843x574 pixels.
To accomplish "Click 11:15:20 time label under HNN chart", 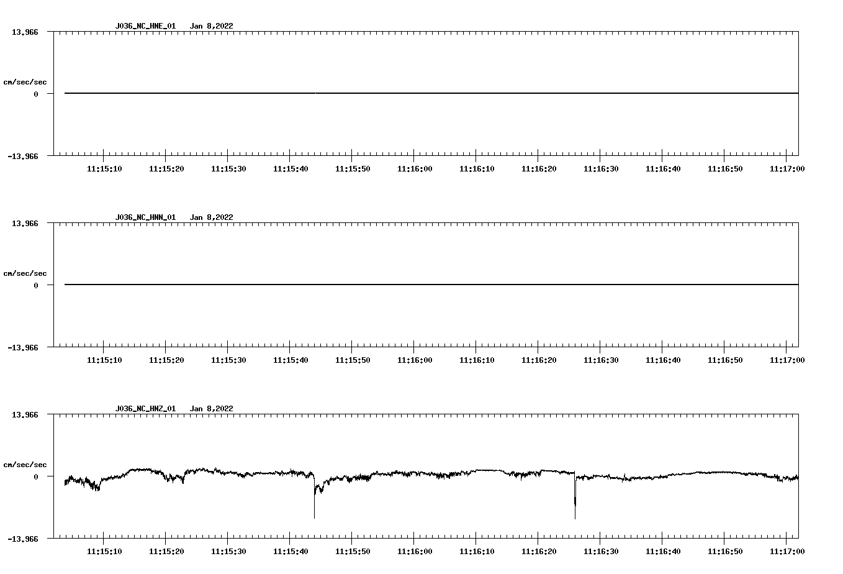I will pos(166,360).
